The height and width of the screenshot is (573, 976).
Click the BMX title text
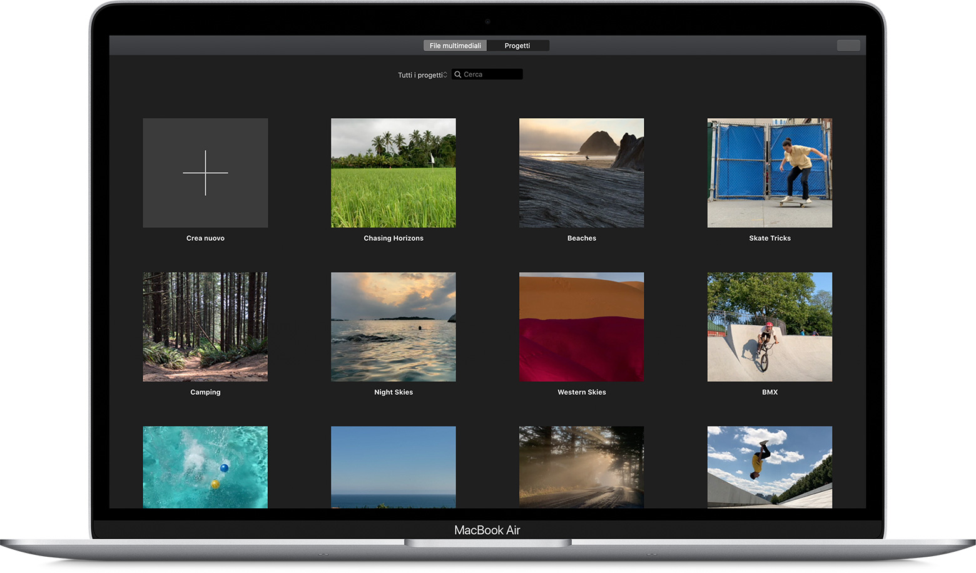(x=770, y=392)
